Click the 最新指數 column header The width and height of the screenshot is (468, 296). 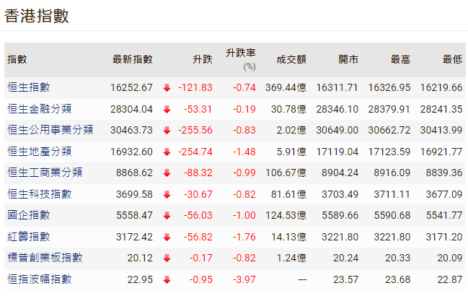coord(133,59)
